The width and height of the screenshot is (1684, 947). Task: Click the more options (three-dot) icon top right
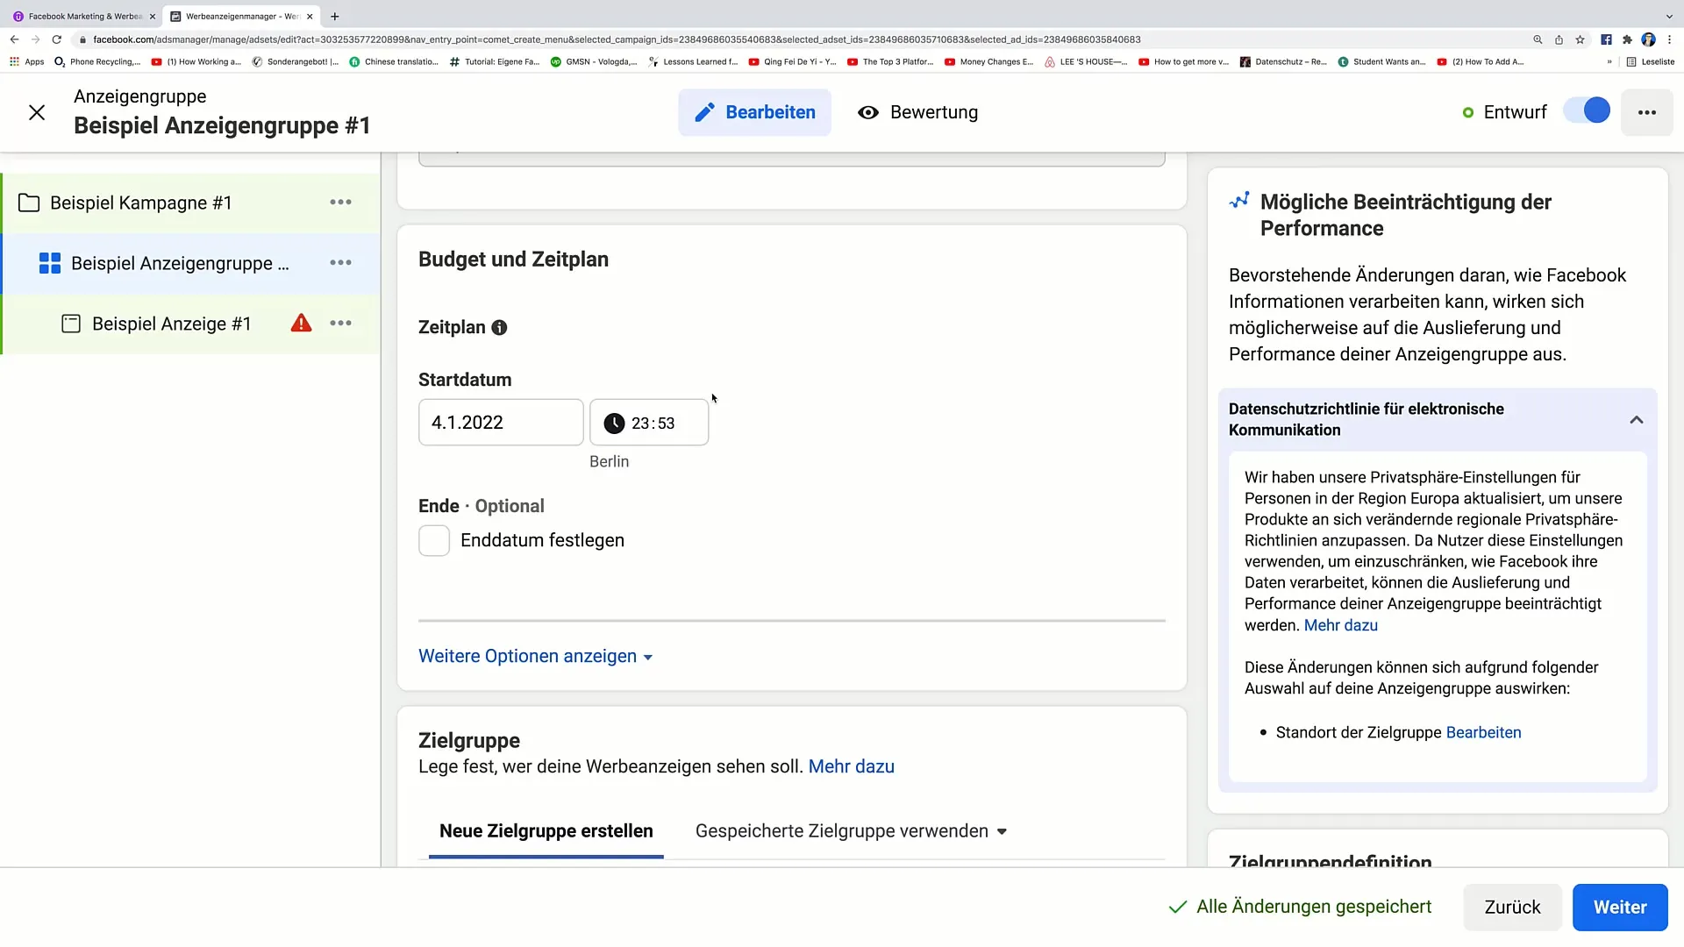(1645, 112)
